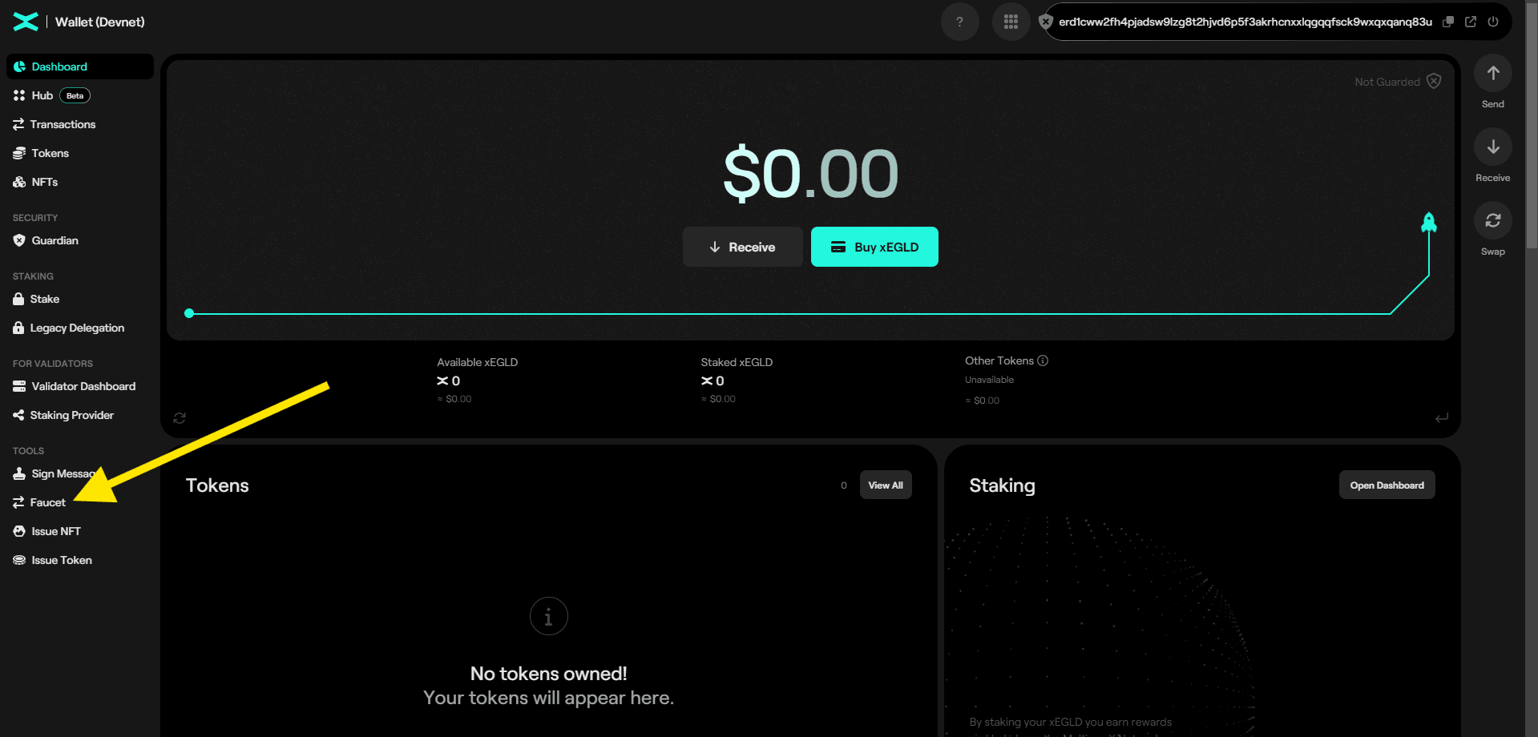The width and height of the screenshot is (1538, 737).
Task: Click the Other Tokens info icon
Action: (x=1043, y=360)
